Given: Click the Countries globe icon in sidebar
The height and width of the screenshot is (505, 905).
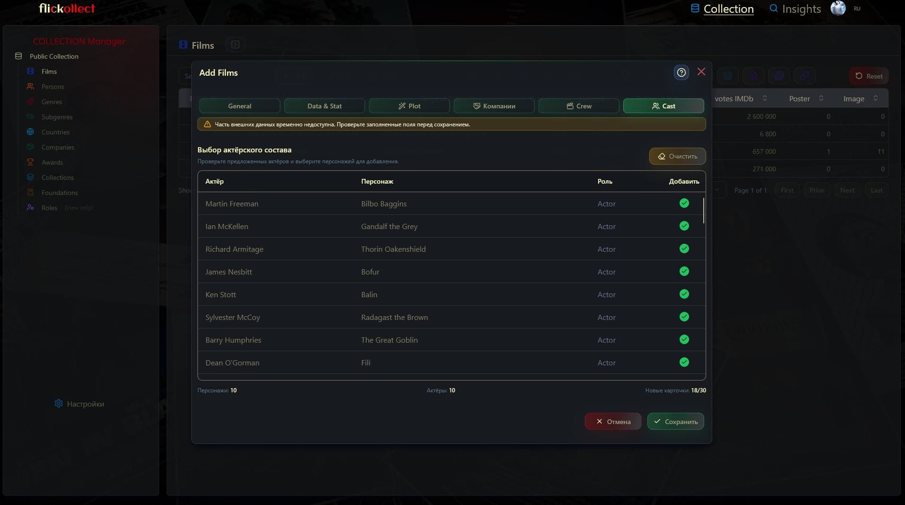Looking at the screenshot, I should pos(30,132).
